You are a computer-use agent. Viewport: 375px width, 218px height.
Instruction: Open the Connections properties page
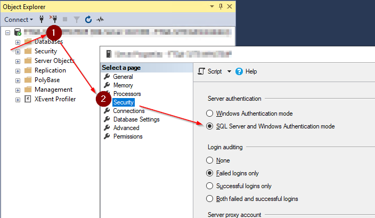point(129,111)
